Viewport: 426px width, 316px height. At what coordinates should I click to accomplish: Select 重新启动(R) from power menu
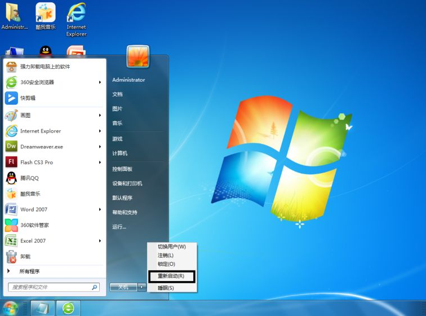click(x=171, y=276)
